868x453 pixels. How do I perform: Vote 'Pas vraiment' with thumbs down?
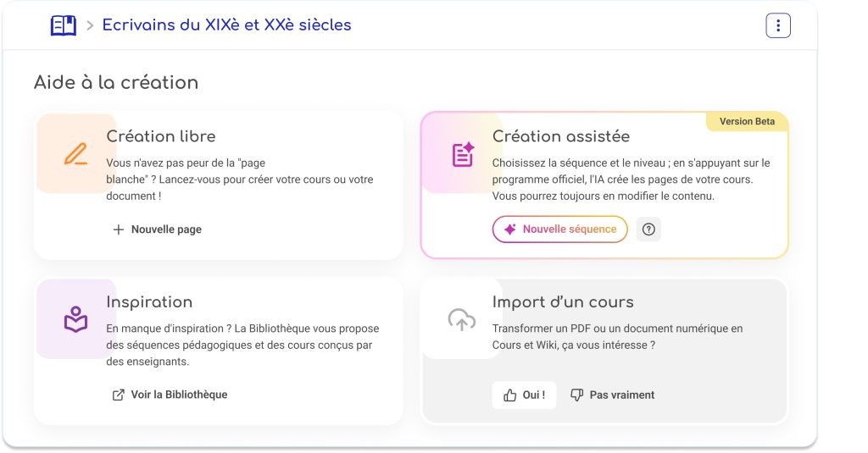click(612, 395)
